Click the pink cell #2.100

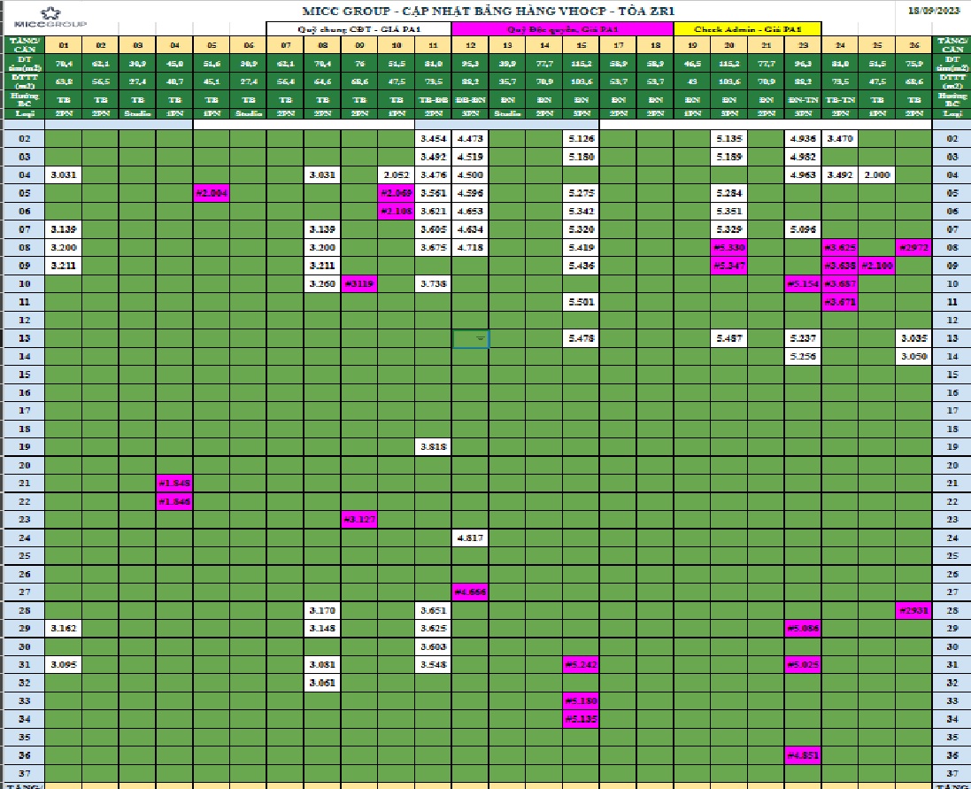click(x=877, y=266)
